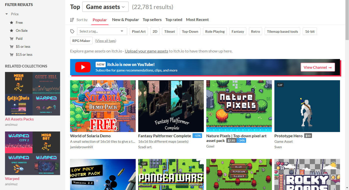
Task: Switch to Most Recent sorting
Action: (x=197, y=20)
